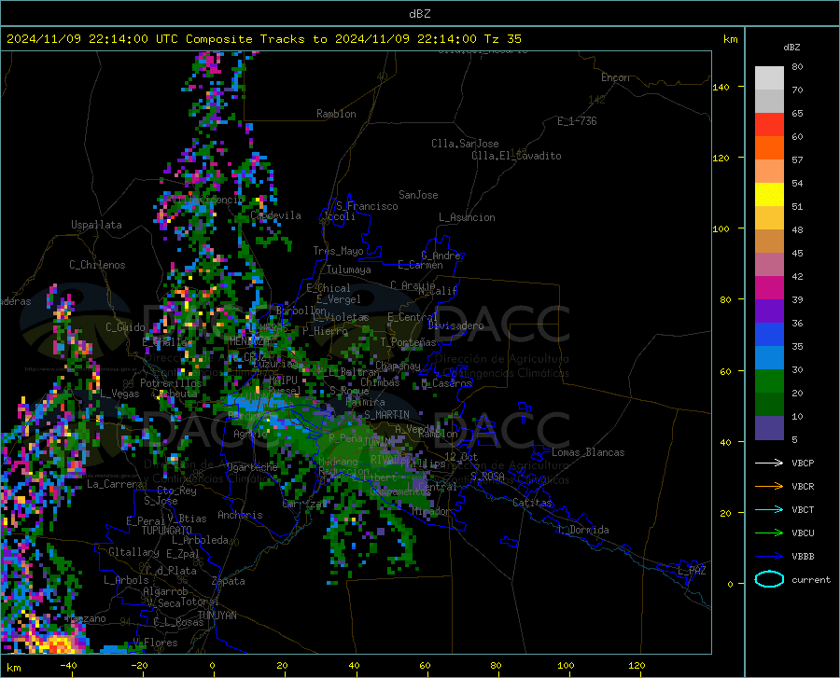Click the Encon map label
Viewport: 840px width, 678px height.
point(615,77)
